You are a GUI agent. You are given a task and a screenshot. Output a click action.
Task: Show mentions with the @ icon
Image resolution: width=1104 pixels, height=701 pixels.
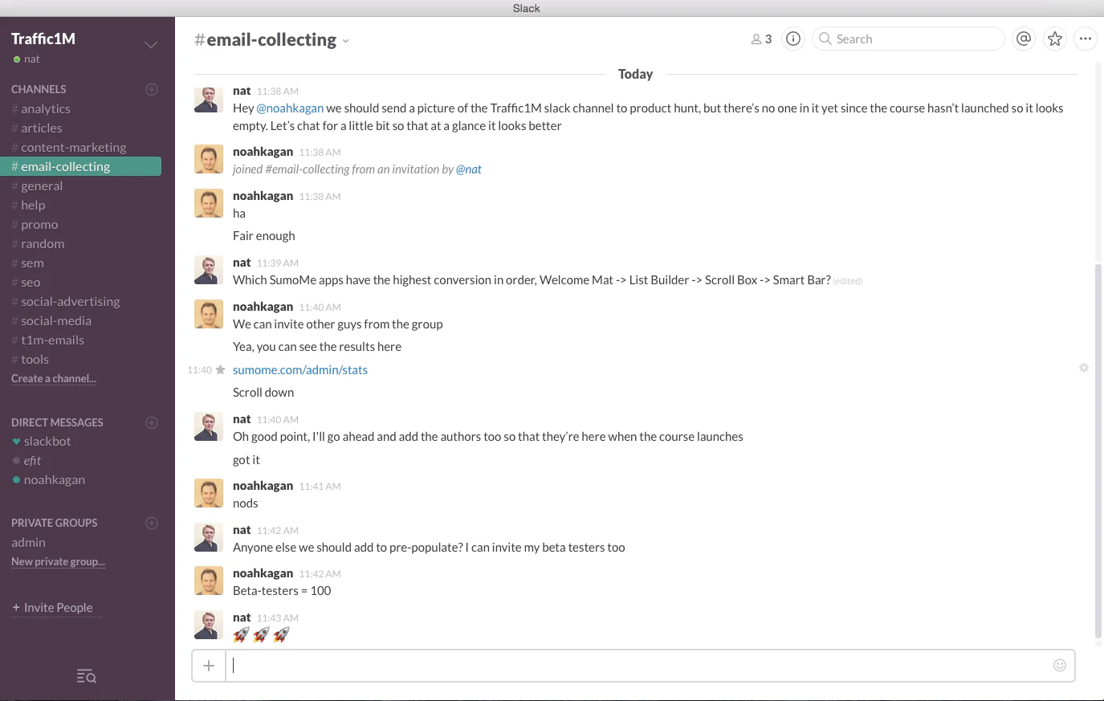pyautogui.click(x=1024, y=39)
